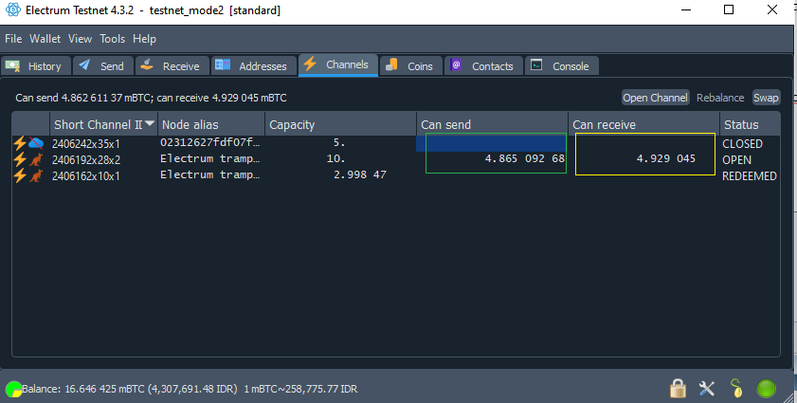Click the Swap button
Viewport: 797px width, 403px height.
click(766, 98)
